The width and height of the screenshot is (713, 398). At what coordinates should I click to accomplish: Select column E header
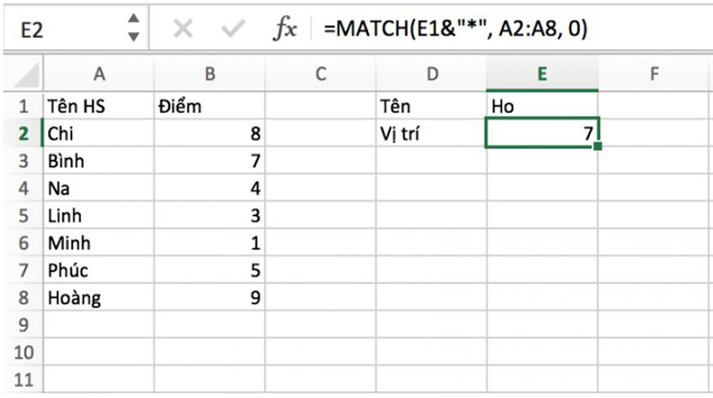click(542, 74)
